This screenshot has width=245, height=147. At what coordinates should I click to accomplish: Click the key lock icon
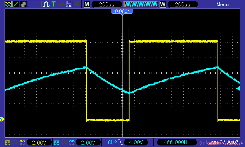(62, 4)
